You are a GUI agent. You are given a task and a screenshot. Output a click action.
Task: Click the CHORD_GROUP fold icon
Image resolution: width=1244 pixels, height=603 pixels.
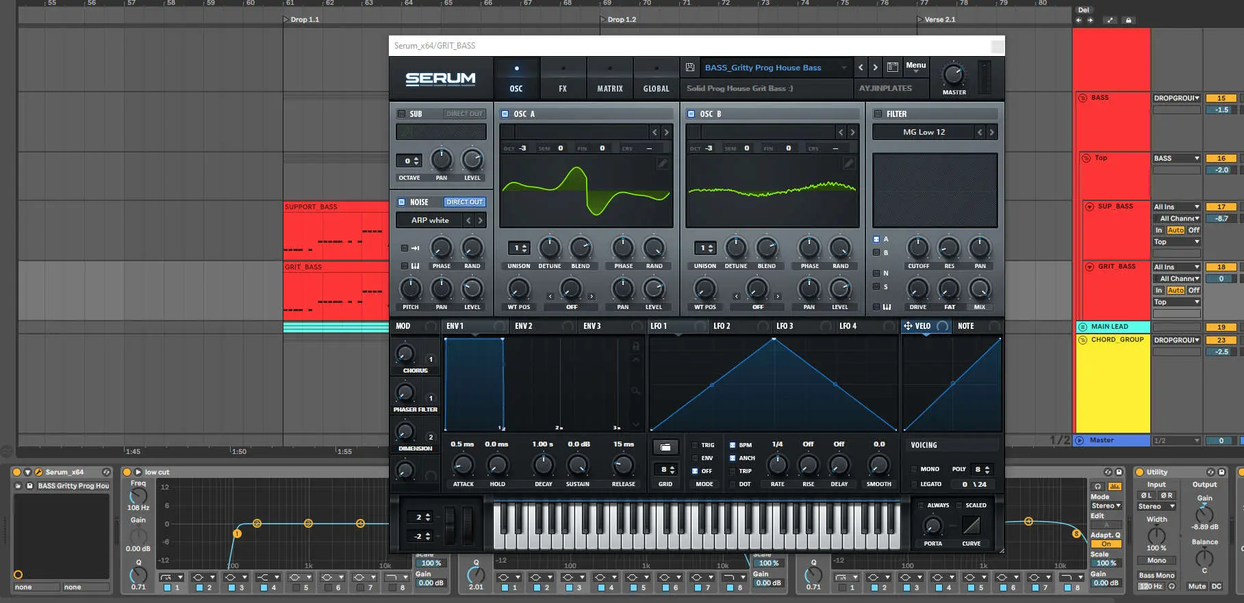(1082, 340)
